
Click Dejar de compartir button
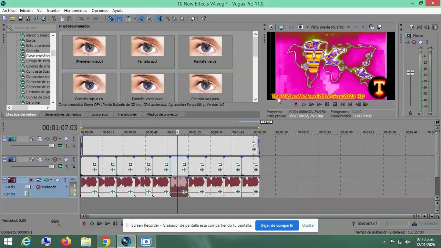click(x=277, y=225)
